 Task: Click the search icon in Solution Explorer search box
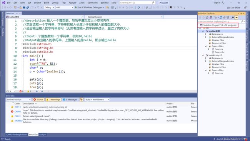(242, 22)
